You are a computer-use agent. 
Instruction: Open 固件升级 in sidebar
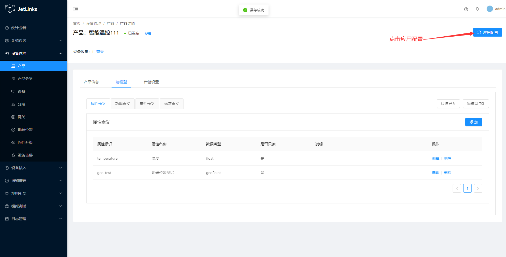click(x=25, y=142)
